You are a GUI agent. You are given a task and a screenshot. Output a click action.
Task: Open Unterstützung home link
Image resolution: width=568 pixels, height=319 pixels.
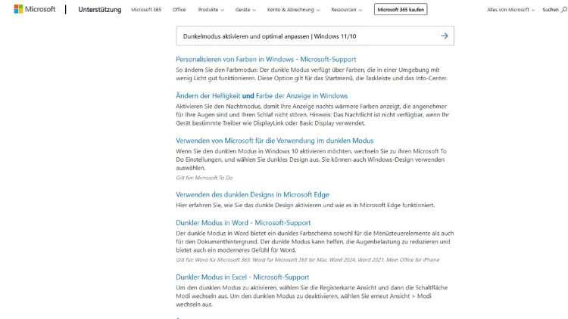pyautogui.click(x=100, y=9)
